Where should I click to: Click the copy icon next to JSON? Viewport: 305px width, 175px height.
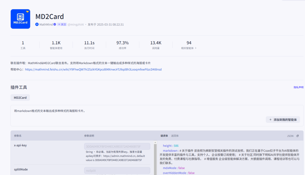click(x=297, y=136)
